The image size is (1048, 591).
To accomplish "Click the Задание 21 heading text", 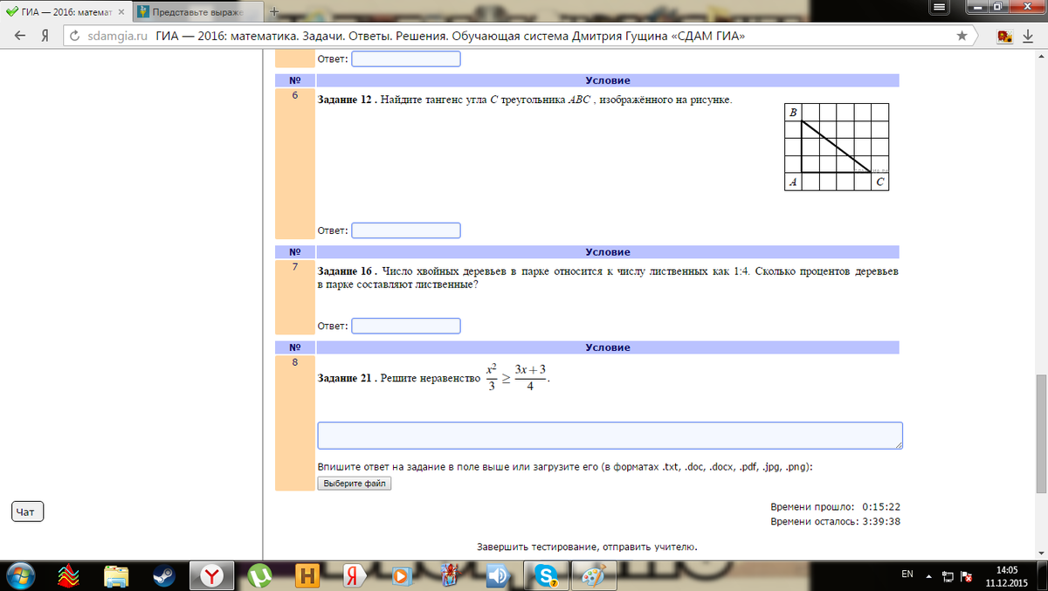I will click(x=347, y=379).
